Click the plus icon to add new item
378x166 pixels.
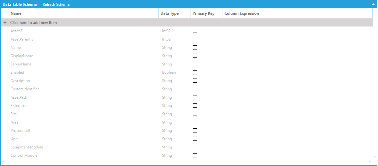pyautogui.click(x=5, y=23)
